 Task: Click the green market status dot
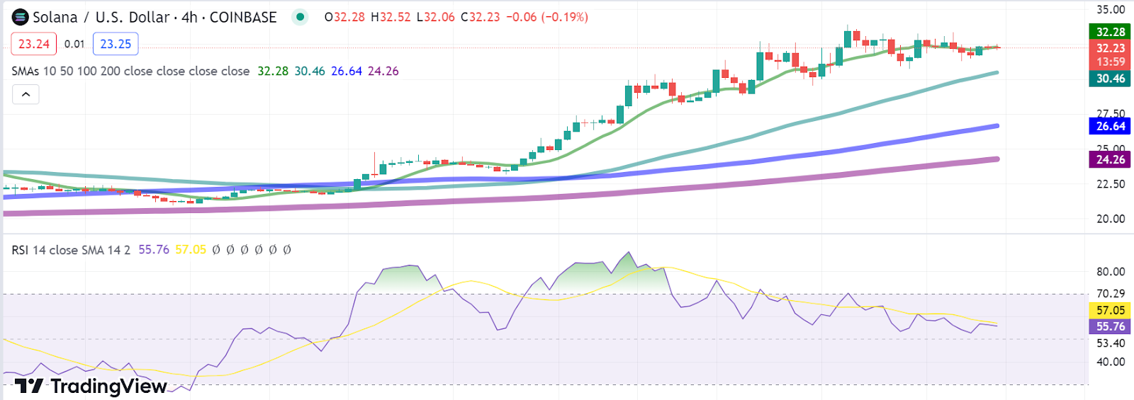(x=301, y=17)
